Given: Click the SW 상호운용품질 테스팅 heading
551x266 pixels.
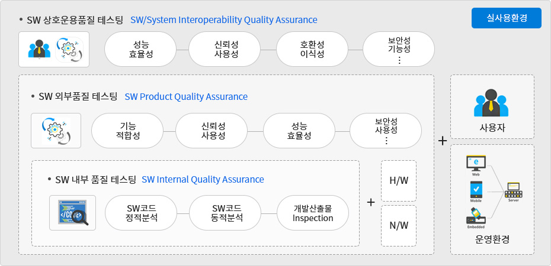Looking at the screenshot, I should tap(75, 20).
